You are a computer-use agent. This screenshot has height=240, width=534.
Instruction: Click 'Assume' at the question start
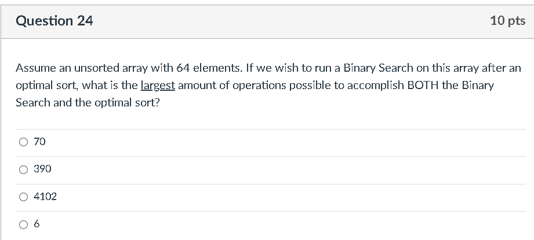click(x=36, y=68)
